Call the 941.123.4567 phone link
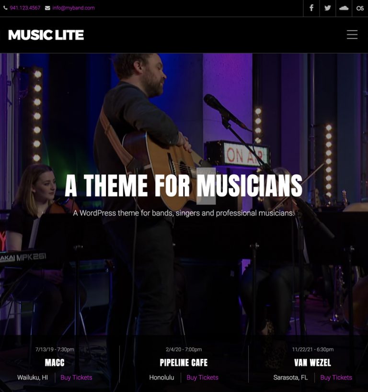 (x=25, y=8)
